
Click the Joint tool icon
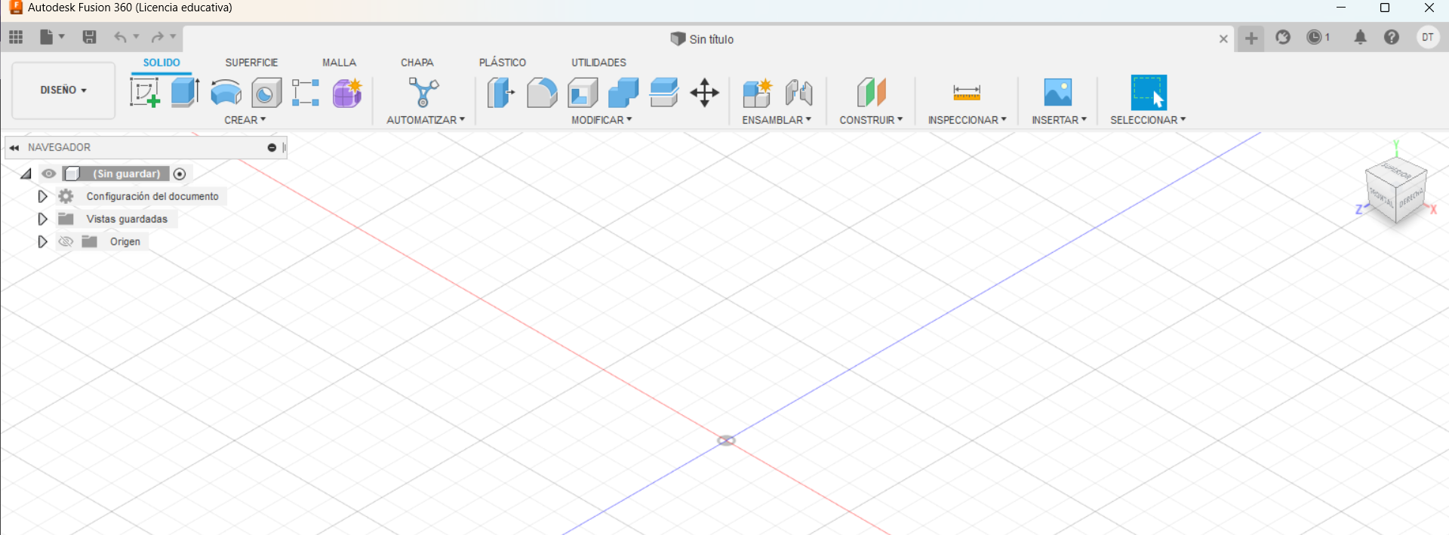coord(798,93)
